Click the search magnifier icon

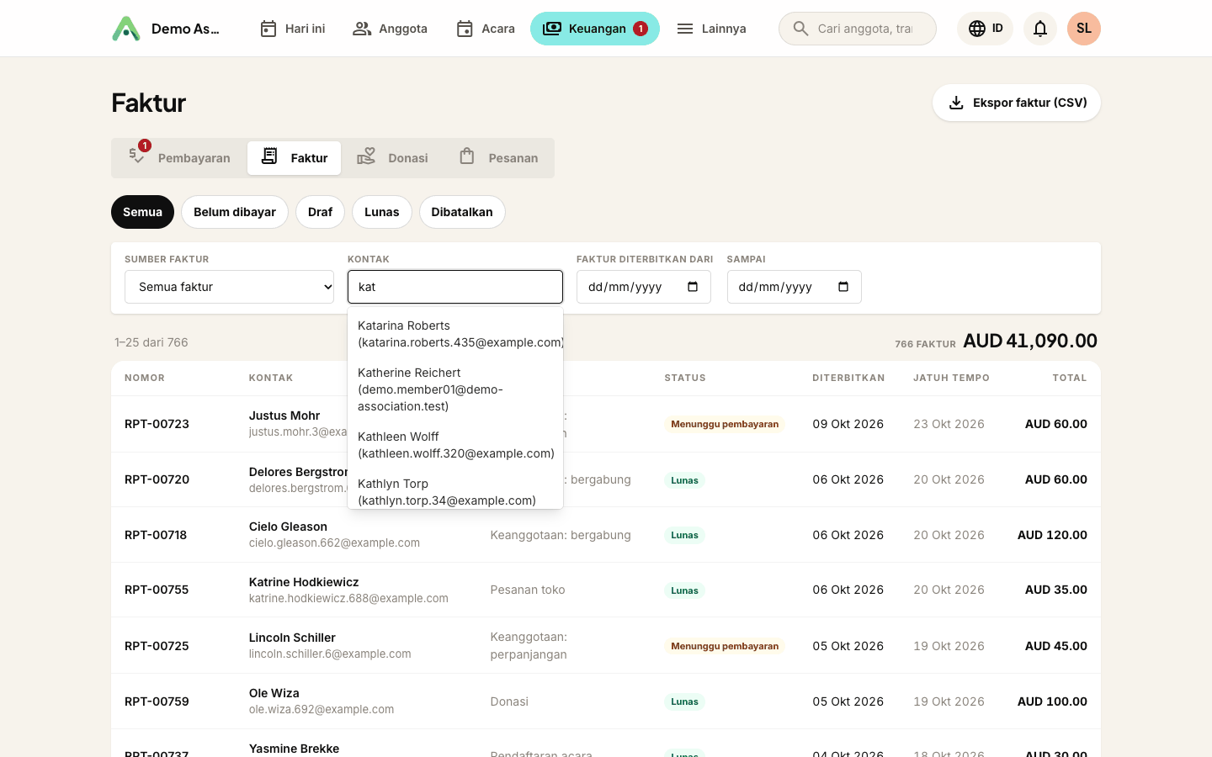(800, 29)
